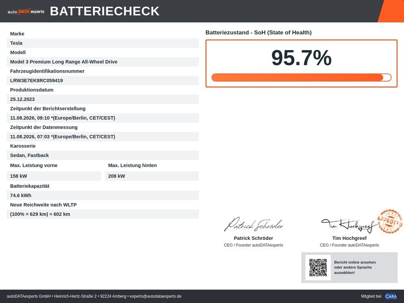
Task: Click the 95.7% battery health value
Action: pos(301,58)
